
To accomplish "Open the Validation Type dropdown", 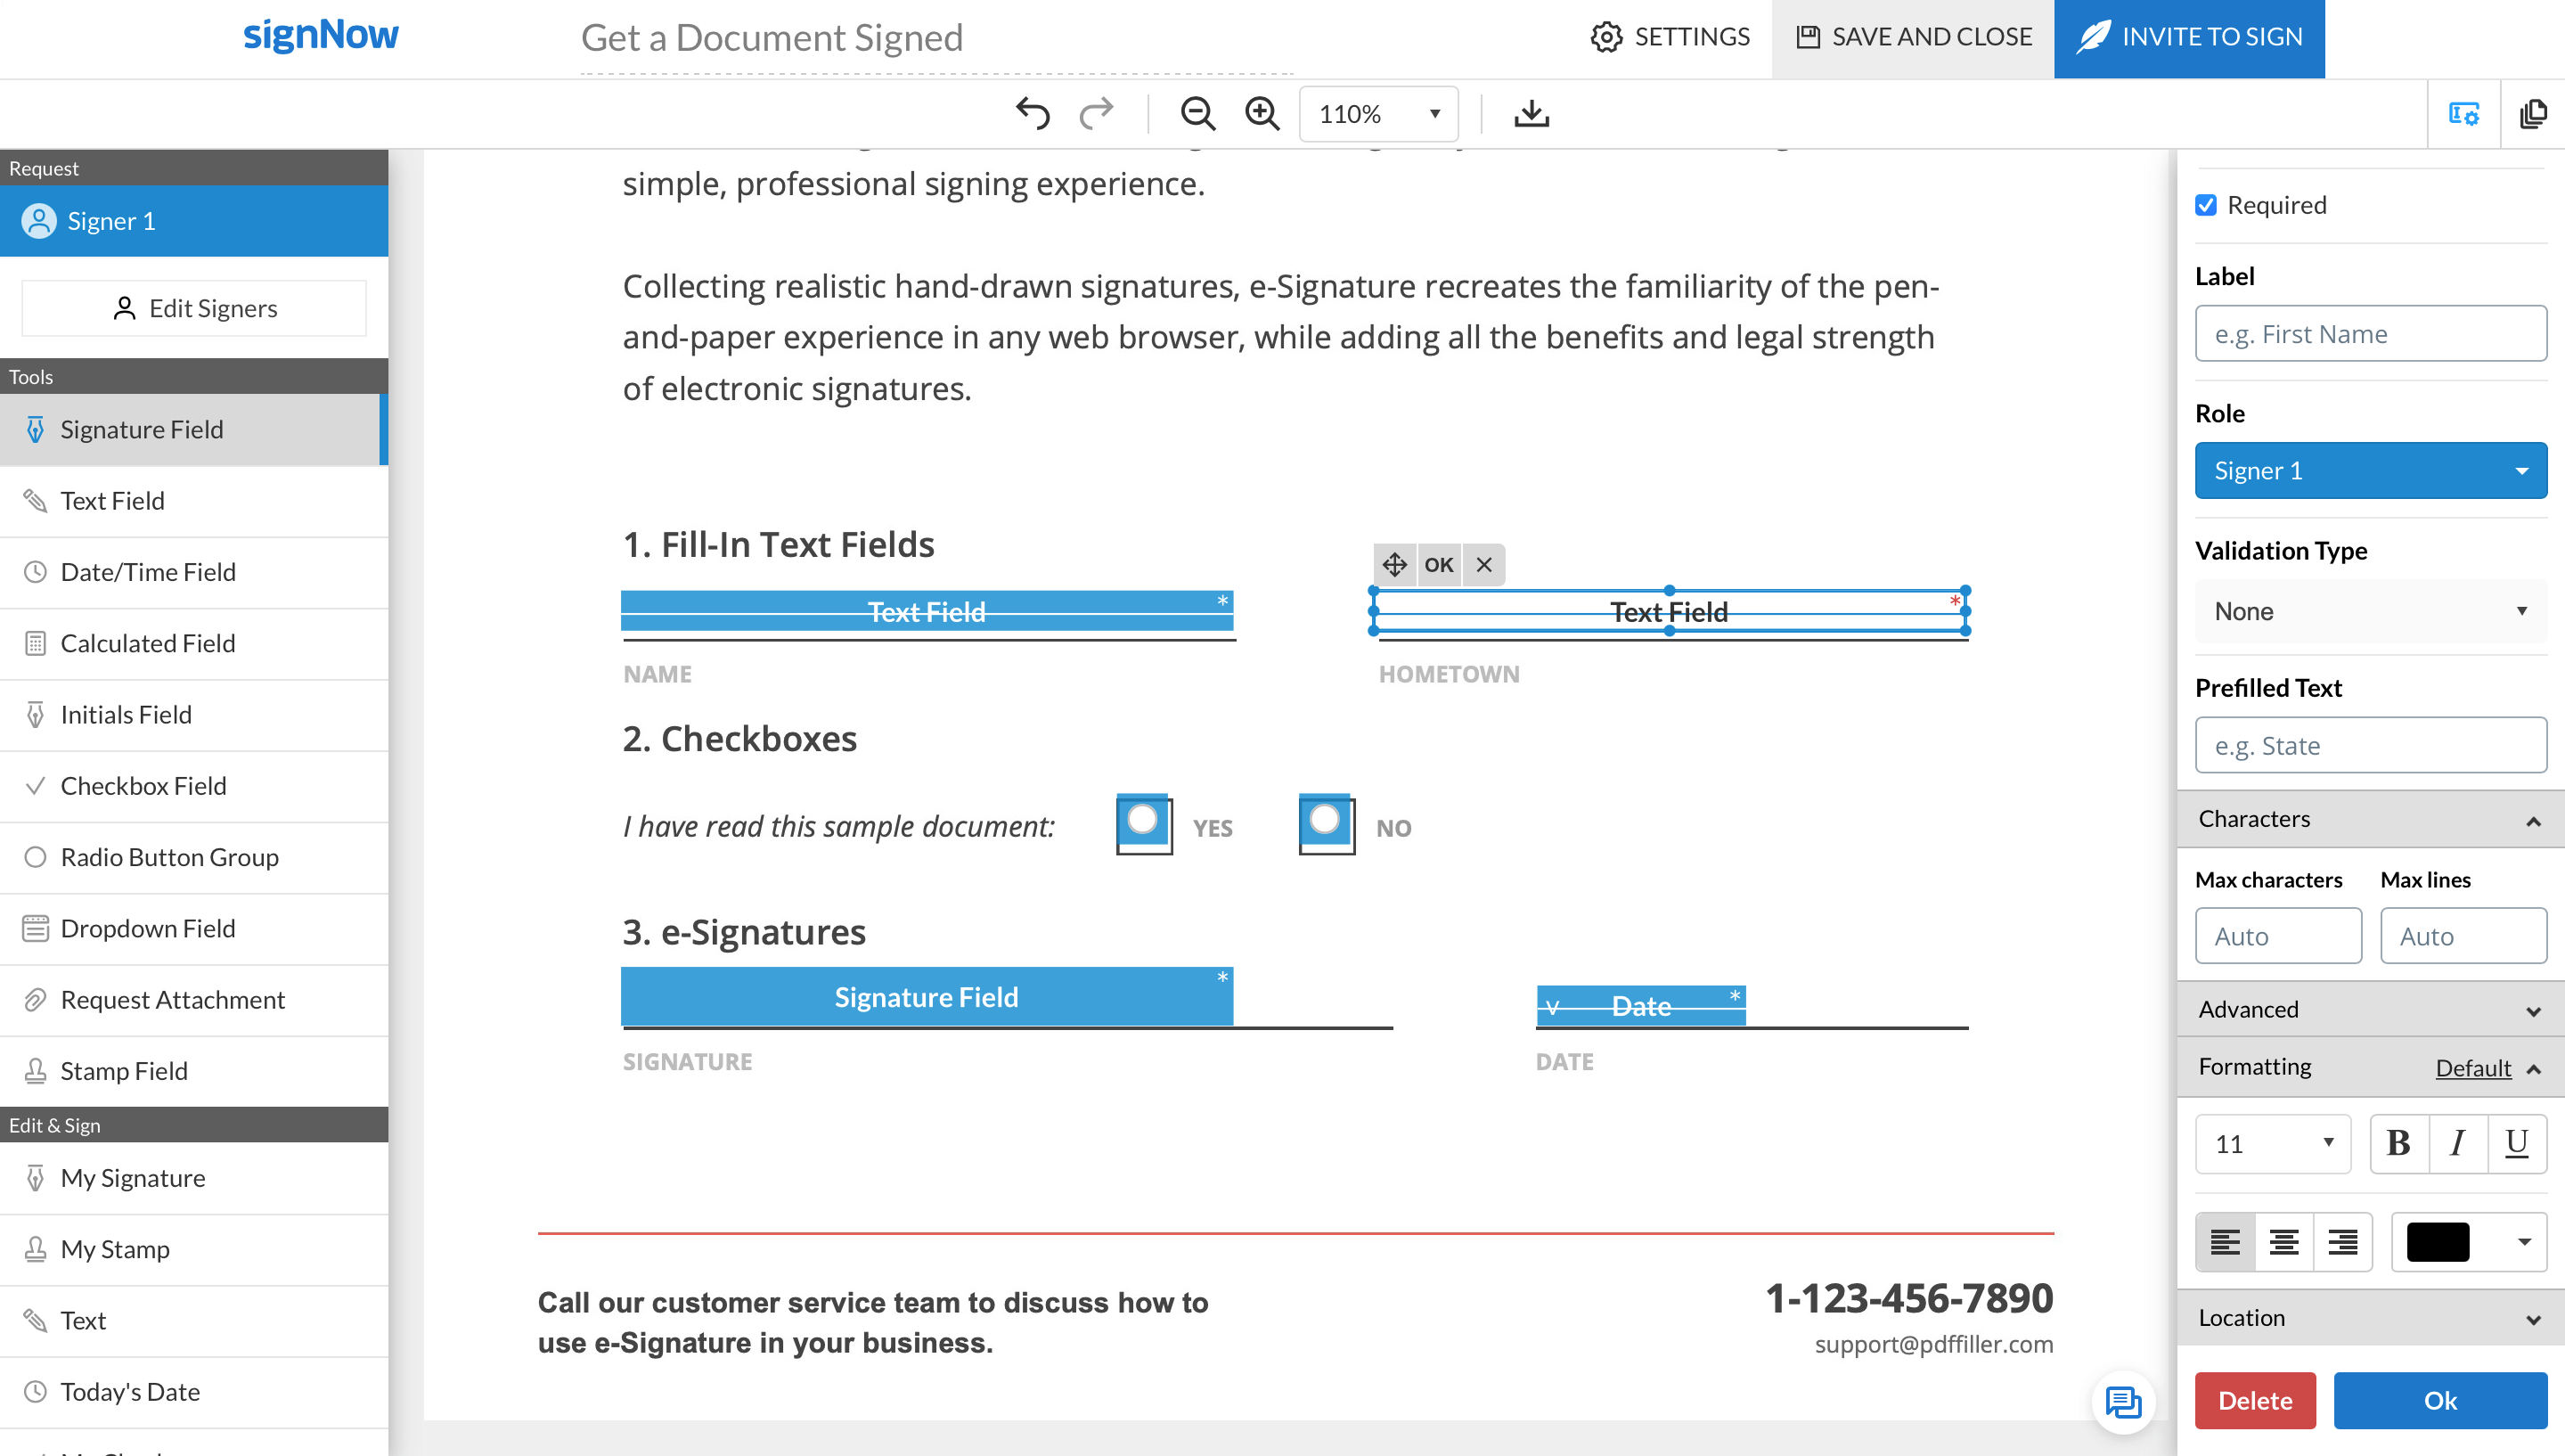I will point(2370,611).
